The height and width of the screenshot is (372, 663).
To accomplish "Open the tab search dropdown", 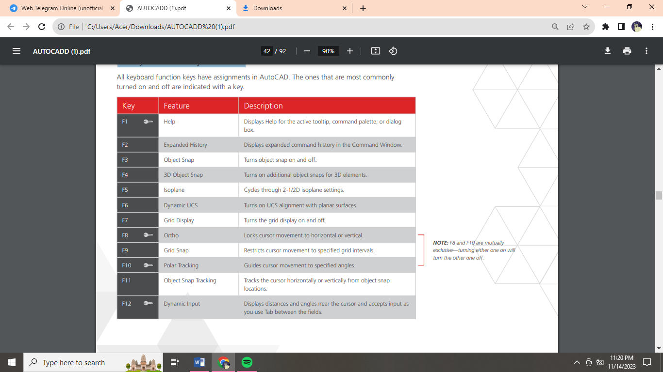I will [584, 8].
